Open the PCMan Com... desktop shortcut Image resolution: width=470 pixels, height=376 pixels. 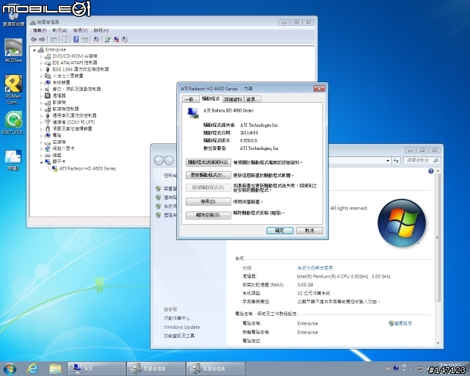point(13,90)
